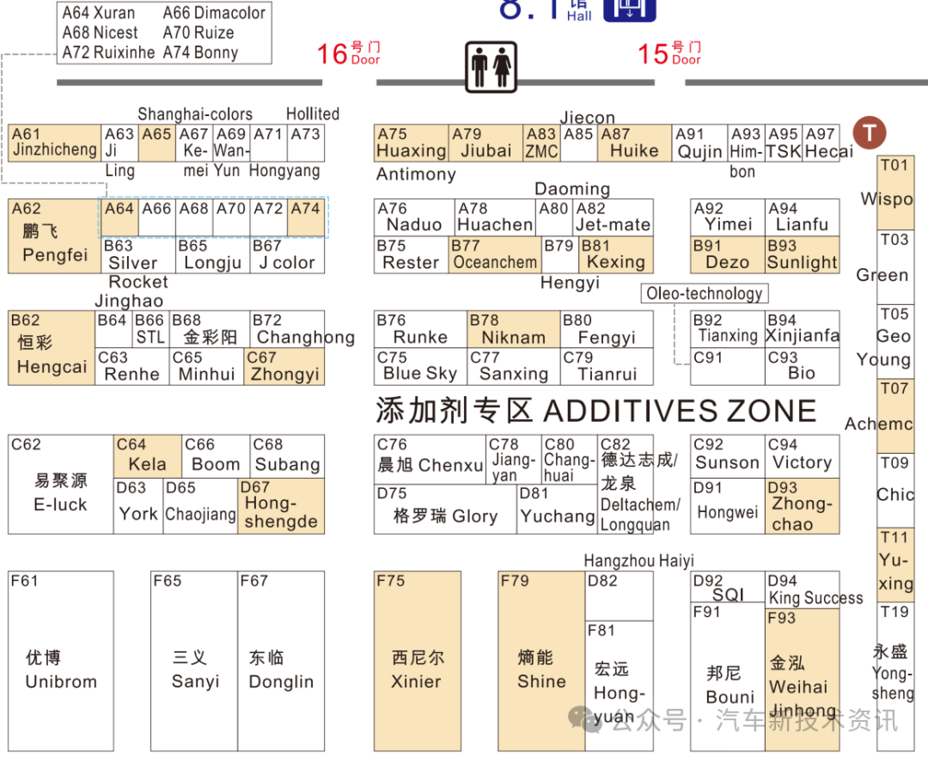The image size is (928, 757).
Task: Select the A62 Pengfei booth
Action: click(x=54, y=236)
